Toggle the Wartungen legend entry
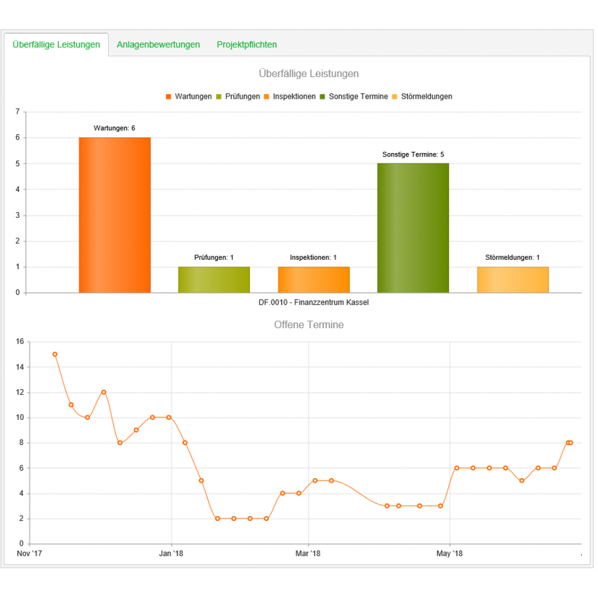The height and width of the screenshot is (598, 598). coord(193,96)
